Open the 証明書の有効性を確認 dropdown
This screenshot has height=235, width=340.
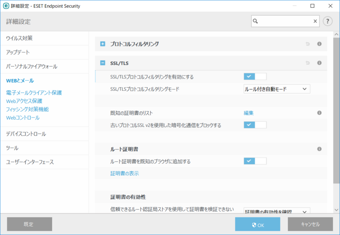[277, 211]
